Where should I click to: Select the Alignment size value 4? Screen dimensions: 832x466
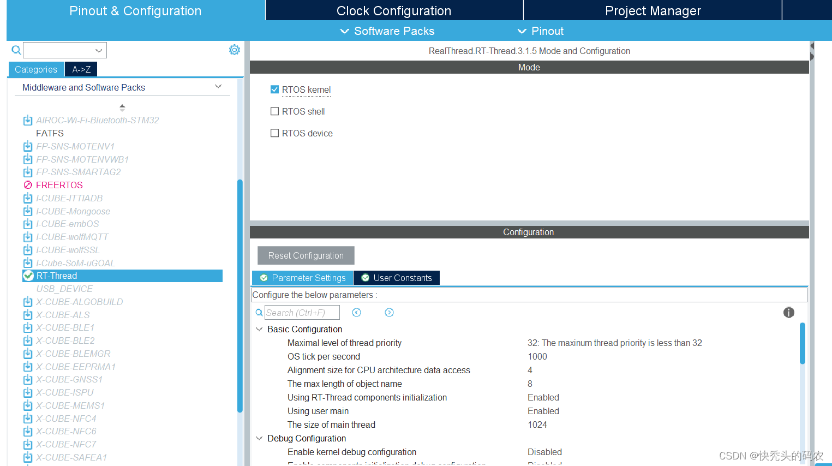[x=530, y=370]
